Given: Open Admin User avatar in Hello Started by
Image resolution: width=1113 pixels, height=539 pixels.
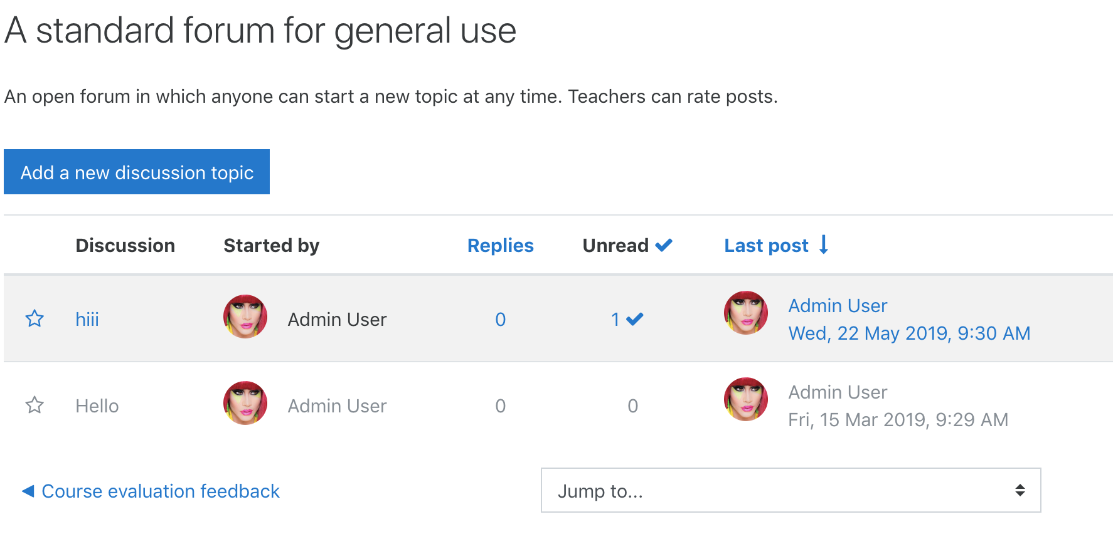Looking at the screenshot, I should coord(245,403).
